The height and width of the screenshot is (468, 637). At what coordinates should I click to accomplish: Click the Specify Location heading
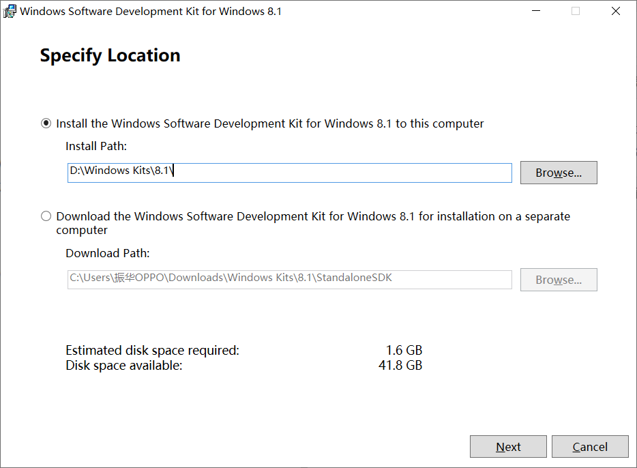coord(110,56)
